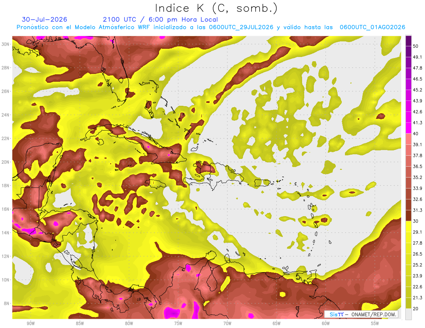This screenshot has width=425, height=328.
Task: Click the "0600UTC_01AGO2026" valid-until time
Action: 372,27
